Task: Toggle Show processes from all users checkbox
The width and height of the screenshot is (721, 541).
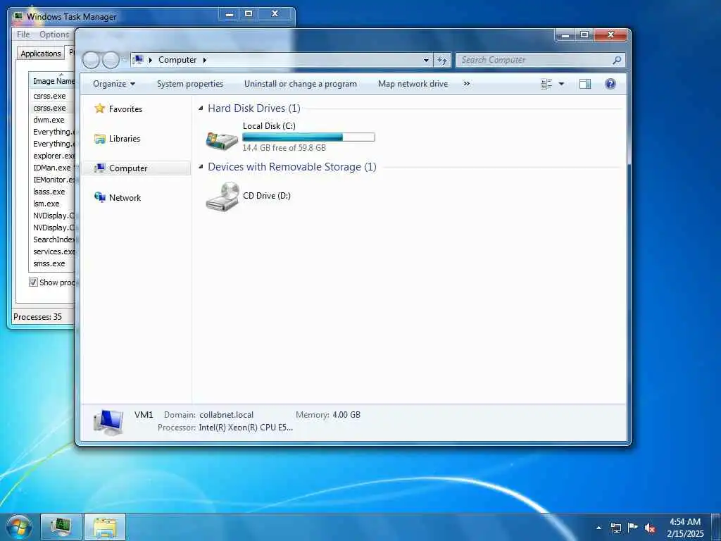Action: click(33, 282)
